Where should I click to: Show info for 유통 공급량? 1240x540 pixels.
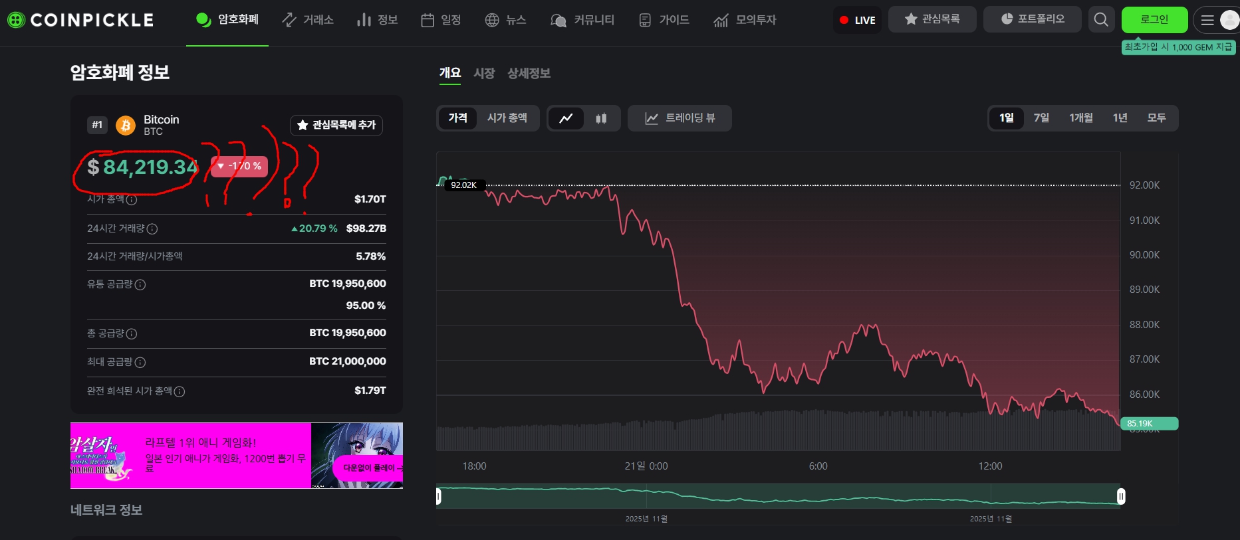[140, 284]
